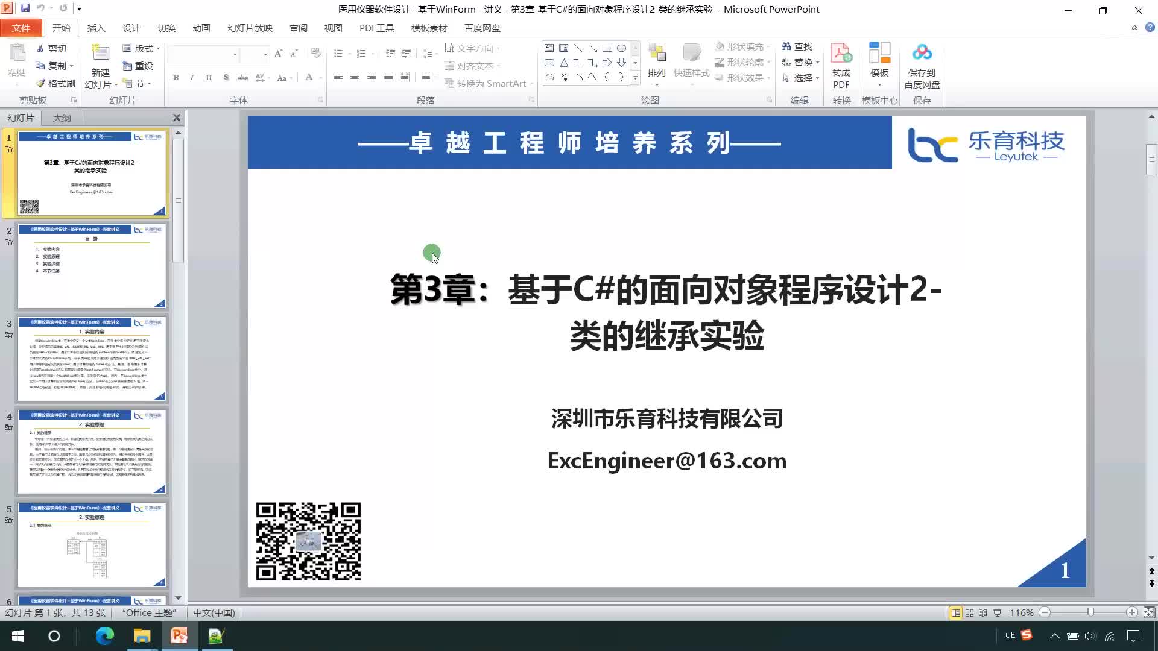Click the Save to Baidu Netdisk icon

pos(922,53)
